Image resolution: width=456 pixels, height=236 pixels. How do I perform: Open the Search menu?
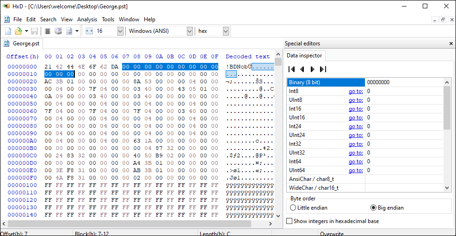tap(48, 19)
